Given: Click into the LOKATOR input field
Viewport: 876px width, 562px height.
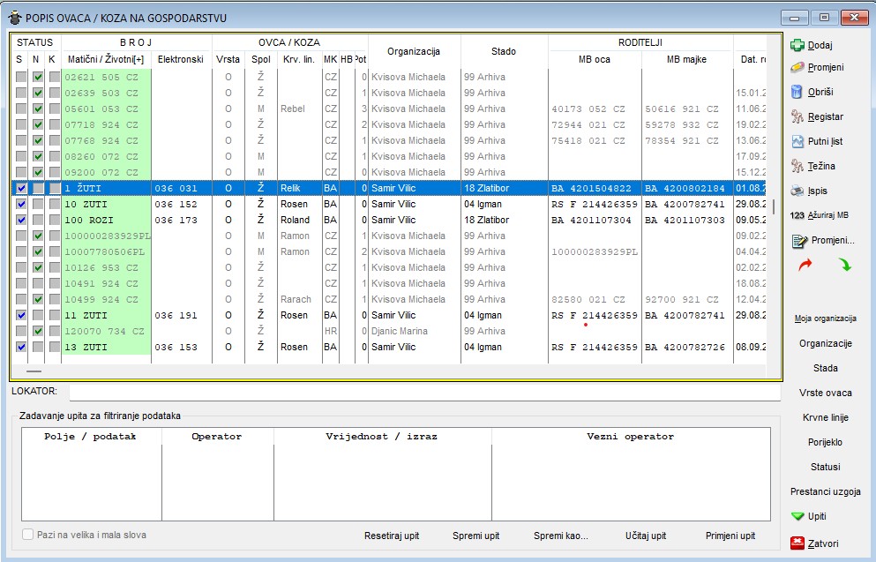Looking at the screenshot, I should (423, 391).
